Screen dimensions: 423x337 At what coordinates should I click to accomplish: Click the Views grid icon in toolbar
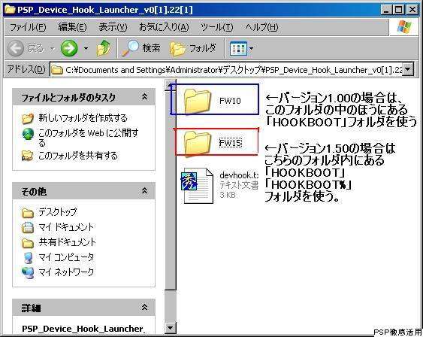238,49
